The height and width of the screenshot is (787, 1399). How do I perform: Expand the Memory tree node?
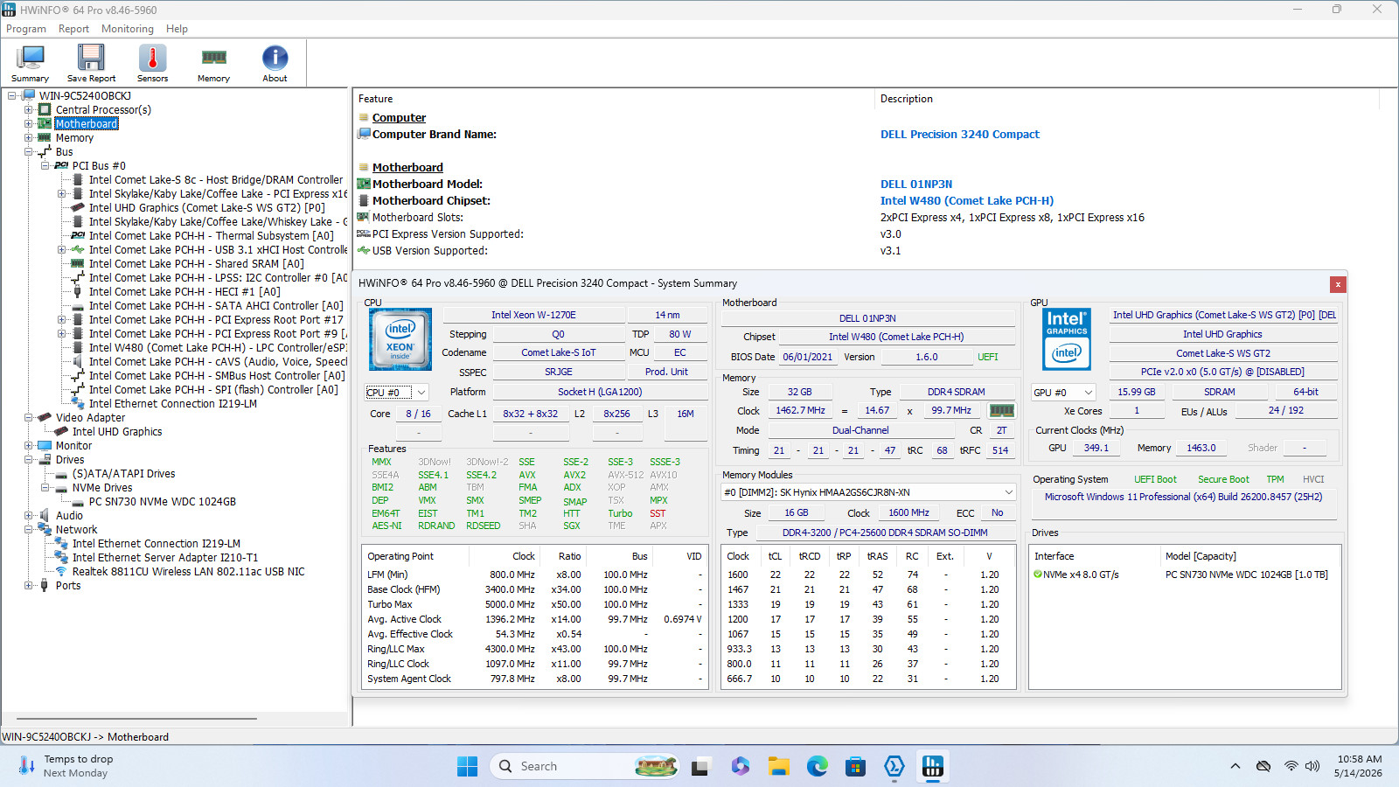click(x=28, y=138)
